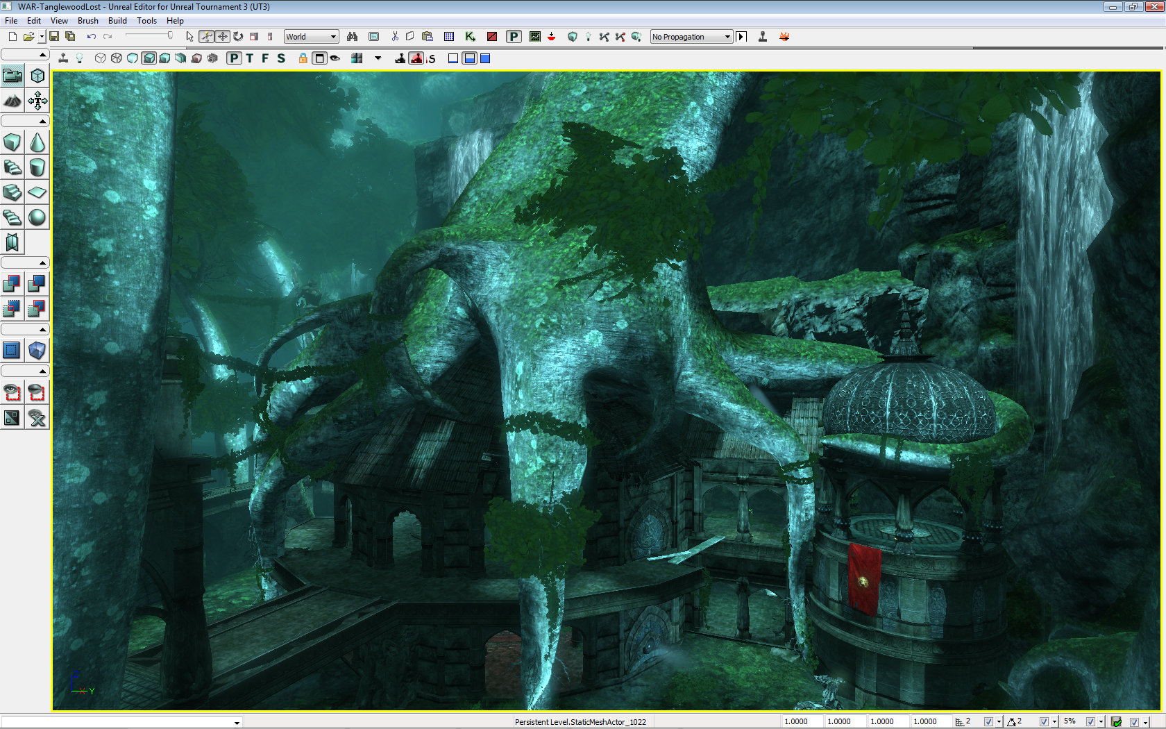Switch viewport to Top view T
The image size is (1166, 729).
pyautogui.click(x=250, y=58)
